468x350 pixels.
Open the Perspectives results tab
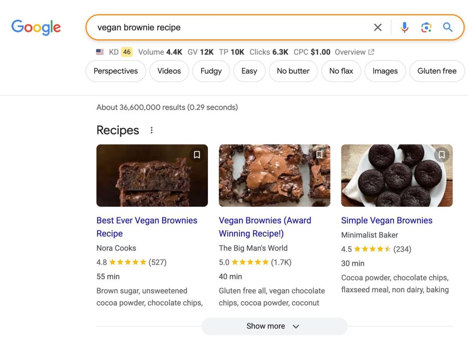coord(115,71)
